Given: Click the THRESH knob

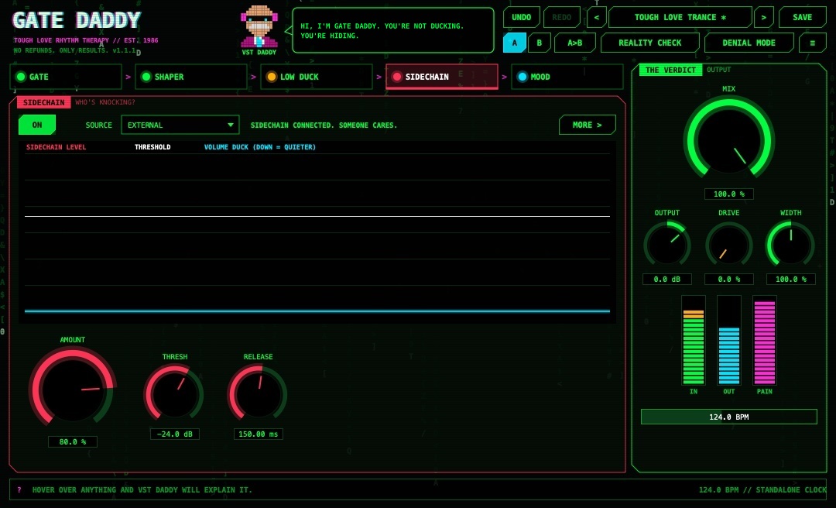Looking at the screenshot, I should point(174,396).
